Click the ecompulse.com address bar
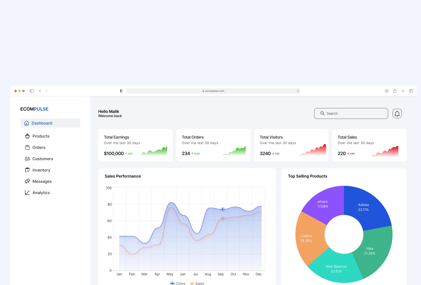This screenshot has width=421, height=285. pos(214,91)
